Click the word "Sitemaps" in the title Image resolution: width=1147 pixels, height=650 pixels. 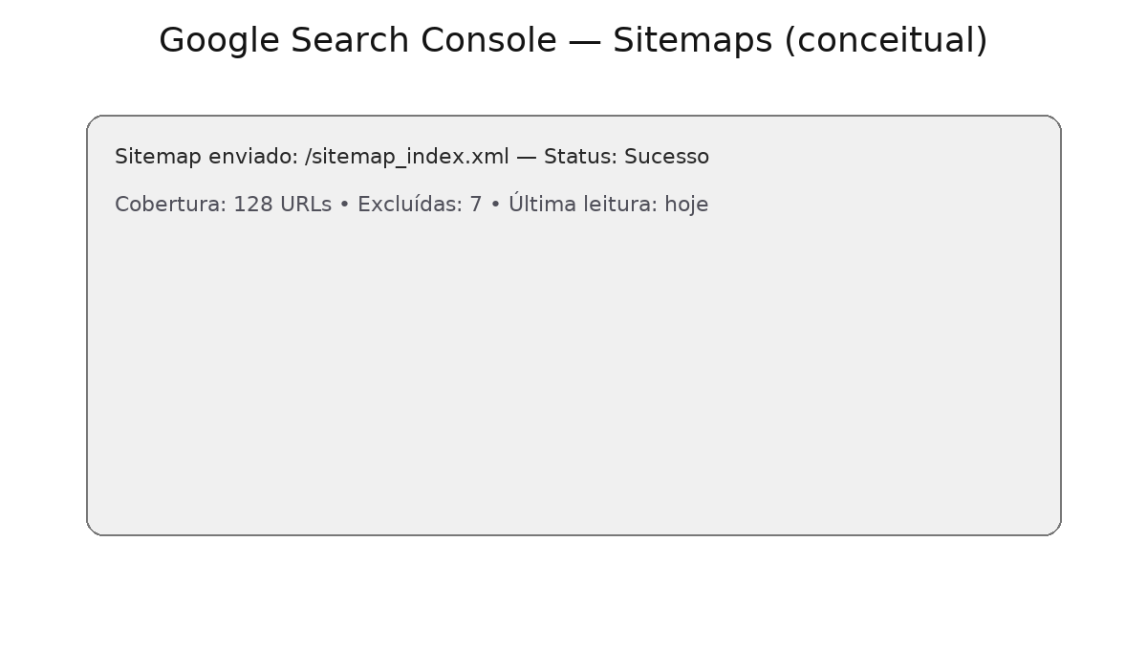point(692,41)
